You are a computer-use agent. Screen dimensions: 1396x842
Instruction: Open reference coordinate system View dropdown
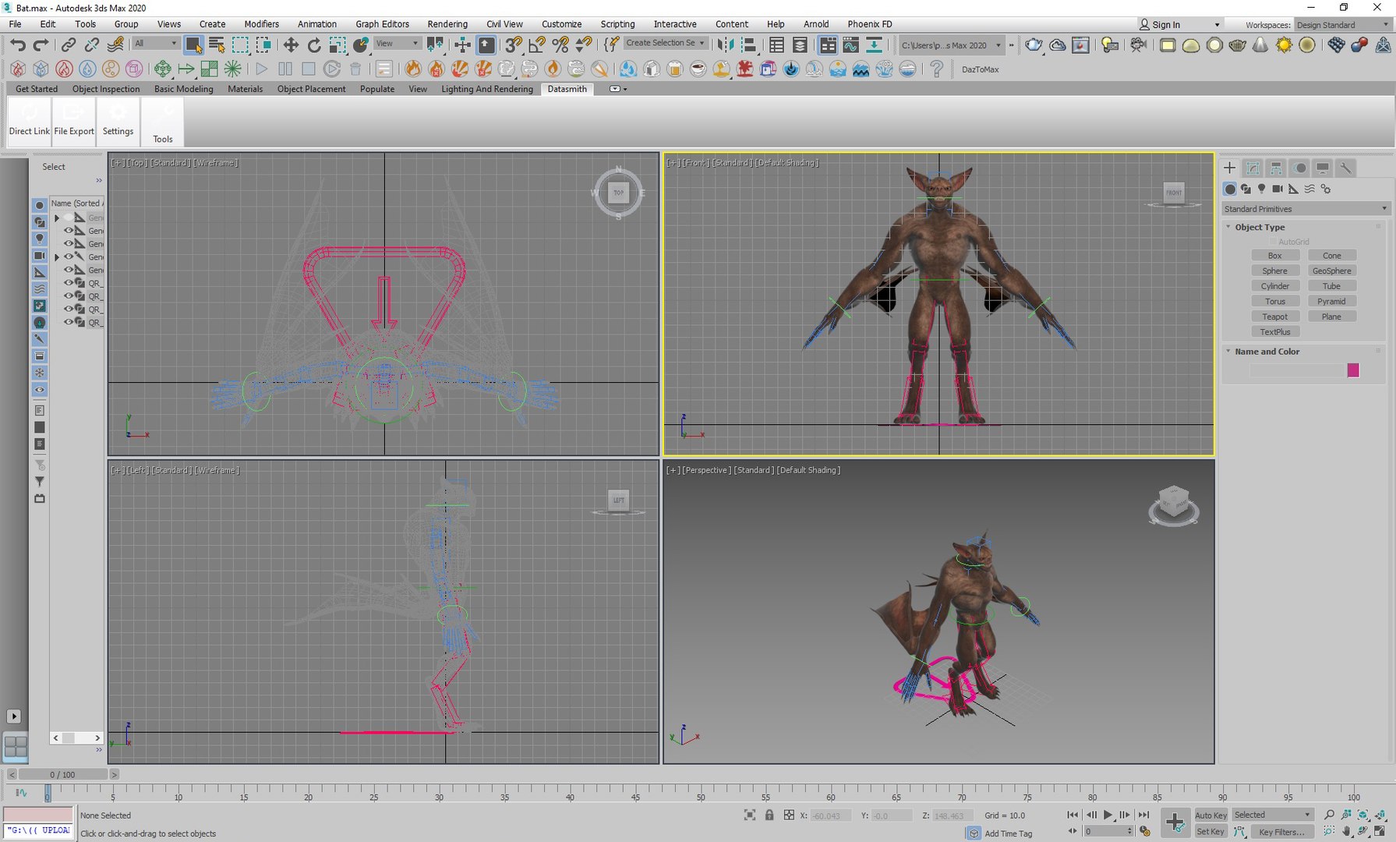click(398, 44)
